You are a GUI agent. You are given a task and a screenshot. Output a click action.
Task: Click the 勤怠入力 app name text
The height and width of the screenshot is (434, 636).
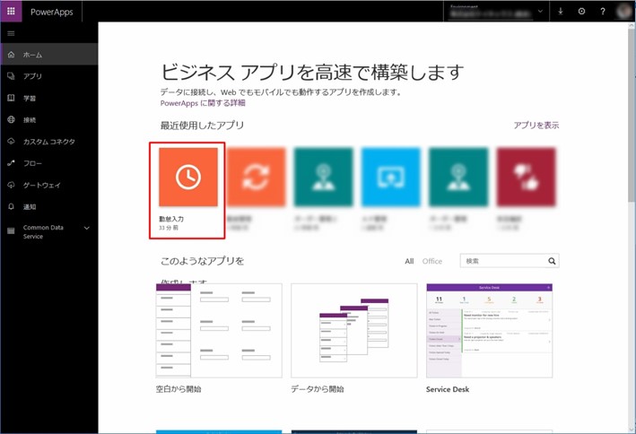(171, 219)
